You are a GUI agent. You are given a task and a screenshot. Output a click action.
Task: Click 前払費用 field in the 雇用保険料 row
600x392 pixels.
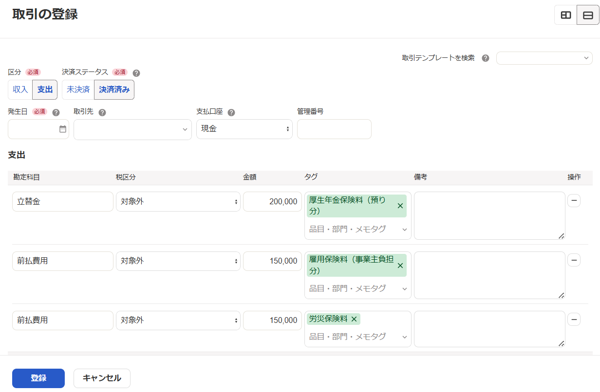pos(63,261)
